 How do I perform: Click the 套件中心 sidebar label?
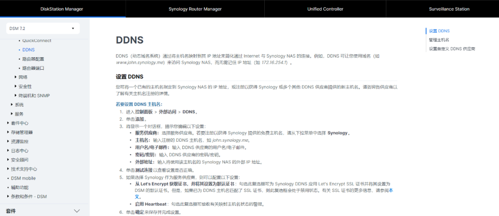[x=20, y=123]
